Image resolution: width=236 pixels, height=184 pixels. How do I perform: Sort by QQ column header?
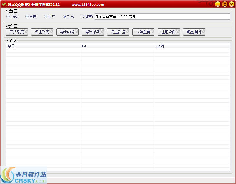pyautogui.click(x=118, y=46)
